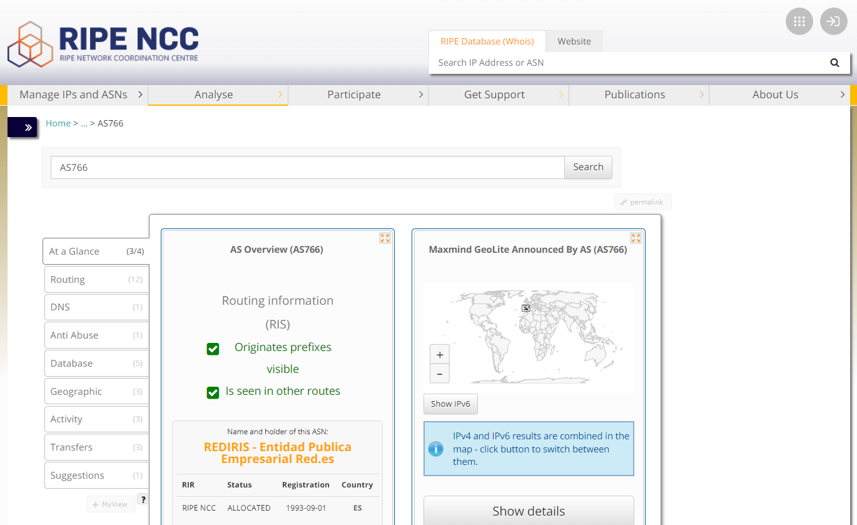This screenshot has height=525, width=857.
Task: Click the magnifier search icon
Action: coord(834,63)
